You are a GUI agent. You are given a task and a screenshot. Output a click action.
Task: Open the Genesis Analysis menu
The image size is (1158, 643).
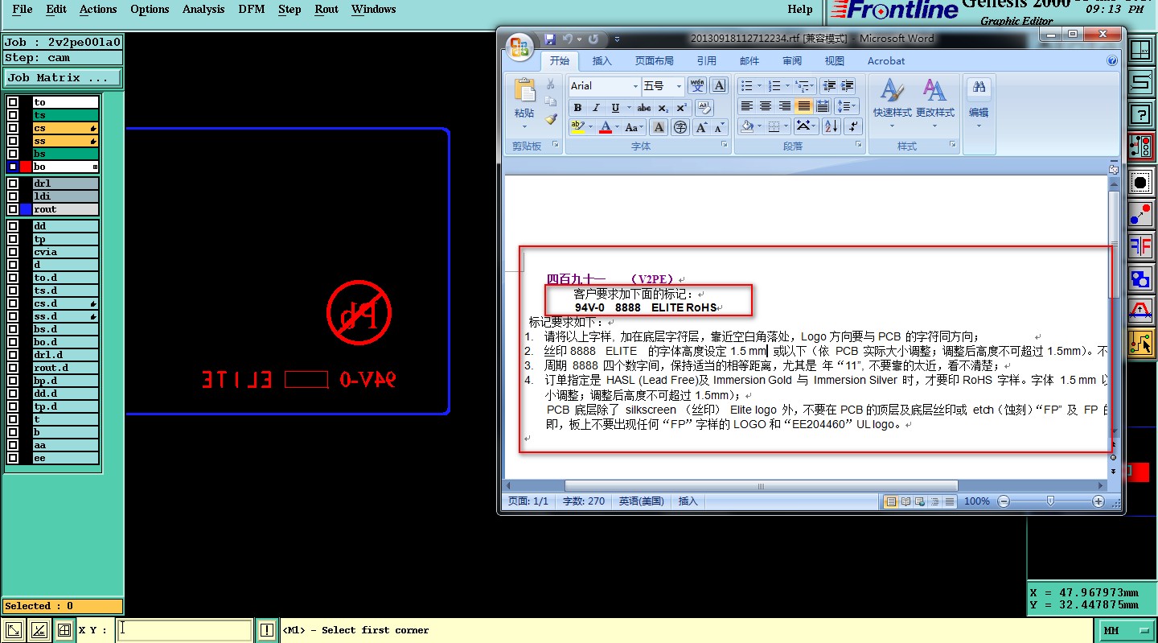click(x=203, y=10)
